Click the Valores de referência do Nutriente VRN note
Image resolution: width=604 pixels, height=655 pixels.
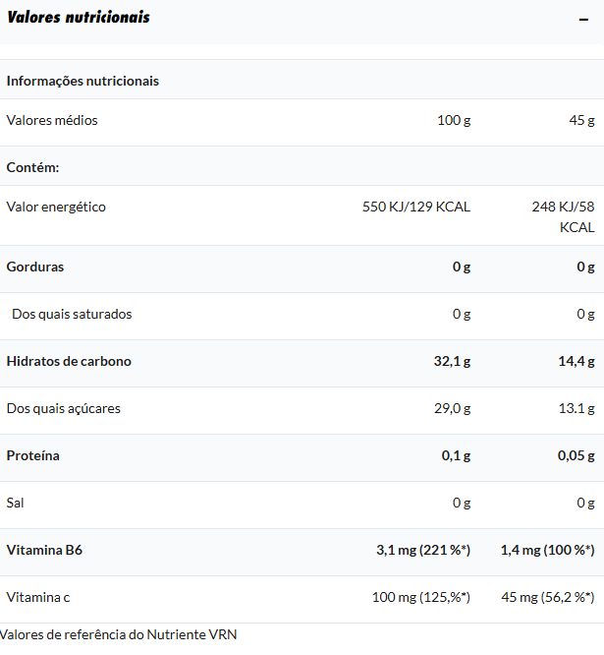[x=119, y=634]
